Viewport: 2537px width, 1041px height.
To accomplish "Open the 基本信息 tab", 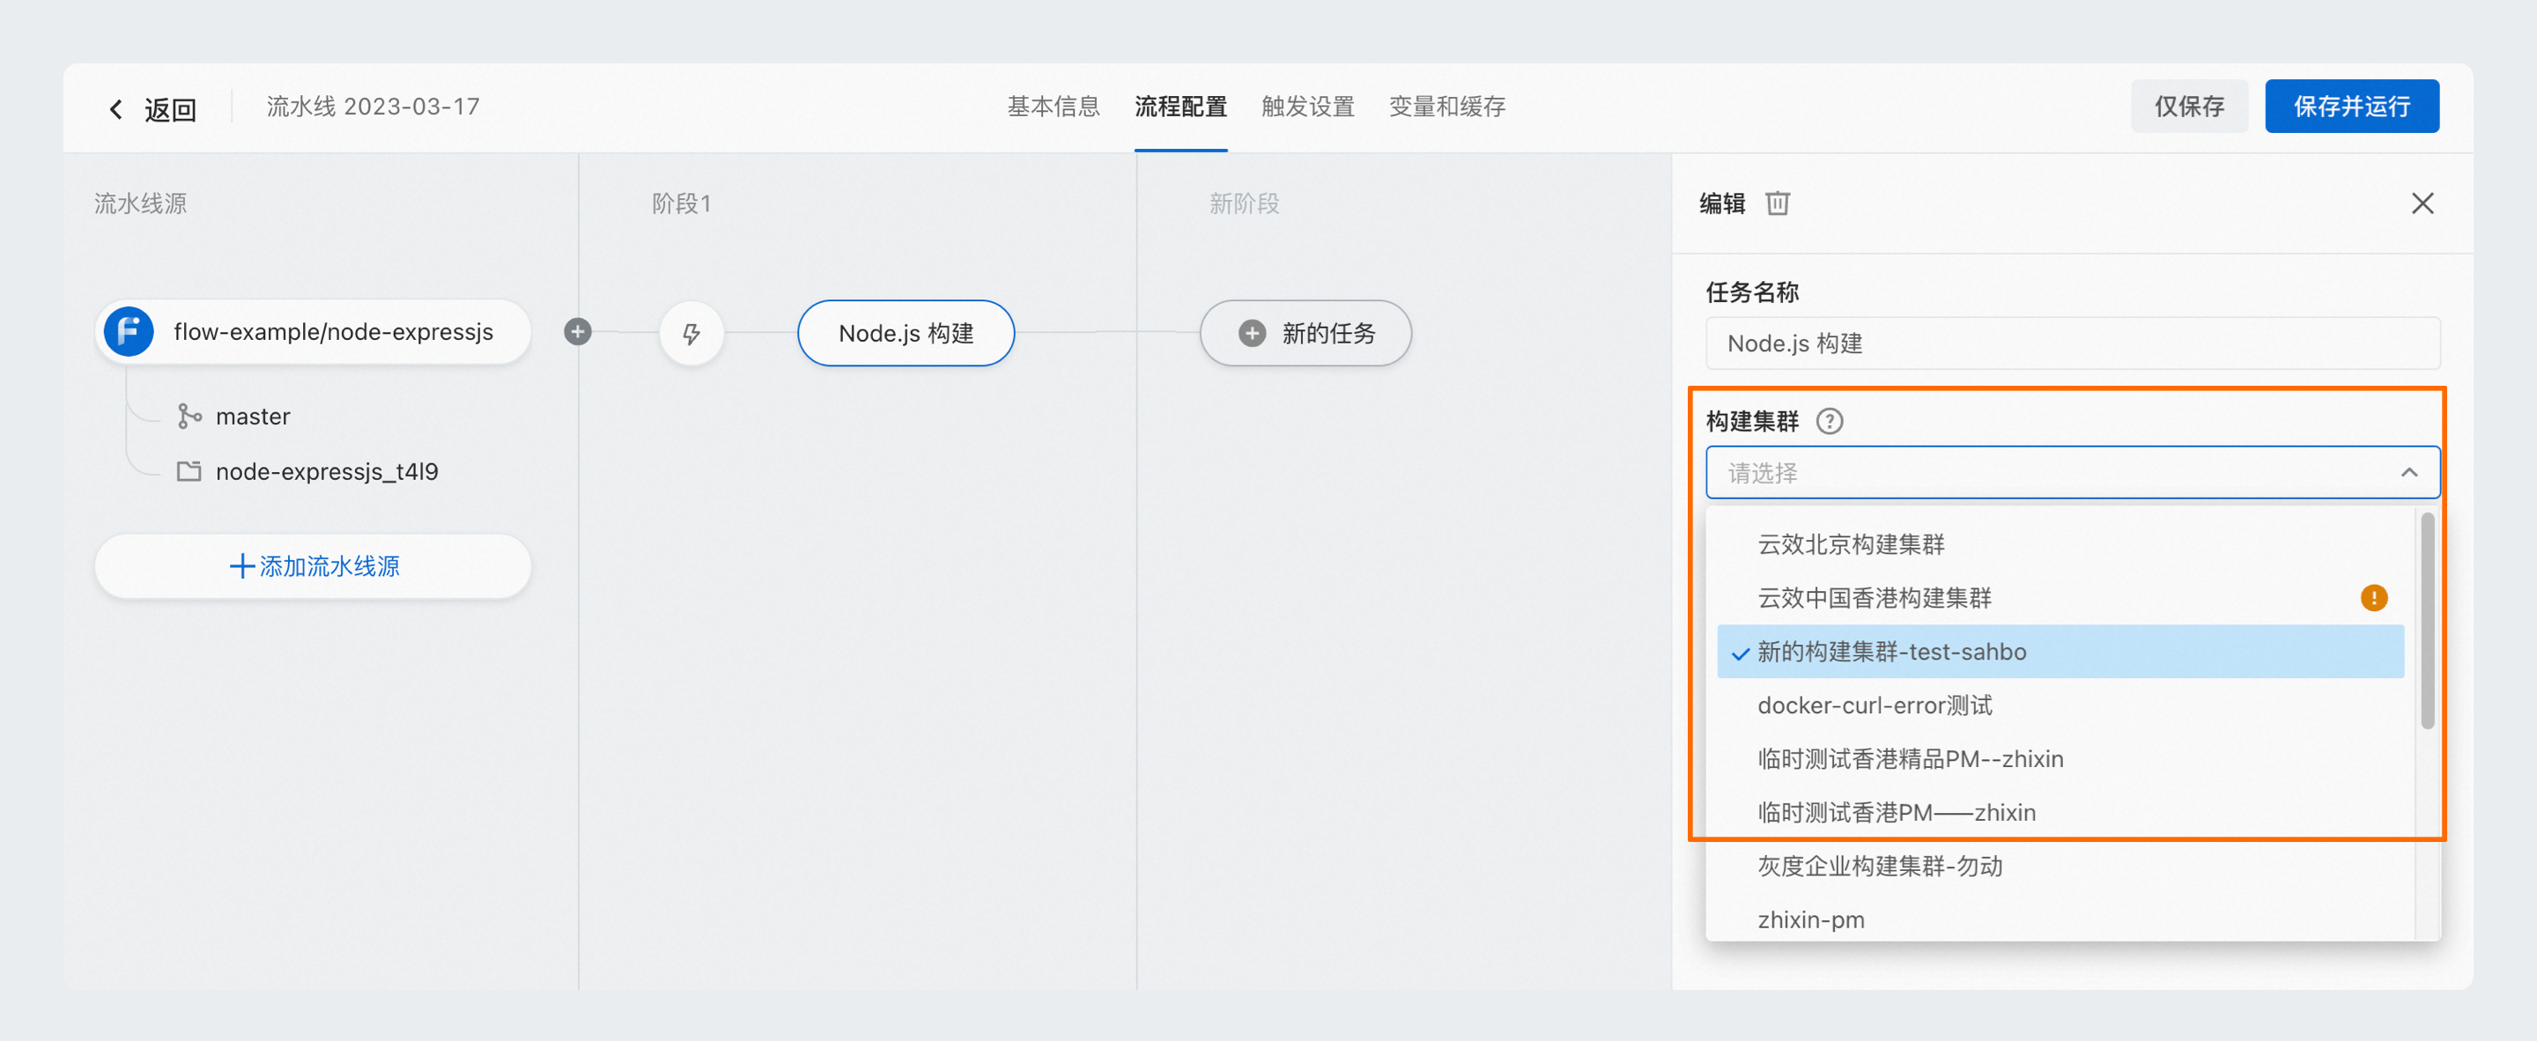I will click(1053, 107).
